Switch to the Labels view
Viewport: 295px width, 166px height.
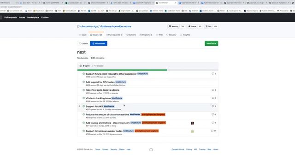pyautogui.click(x=83, y=43)
